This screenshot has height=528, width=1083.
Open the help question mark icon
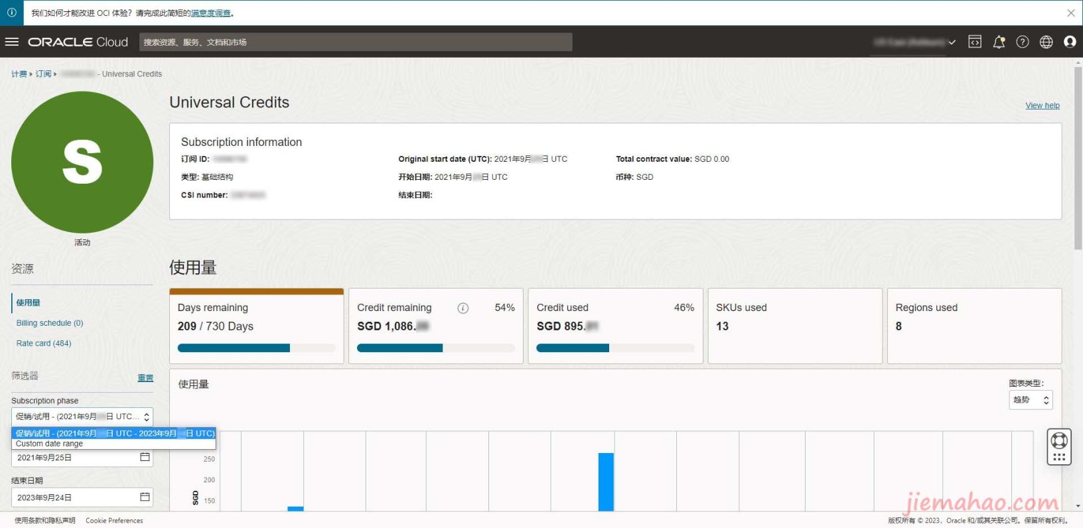click(x=1023, y=42)
